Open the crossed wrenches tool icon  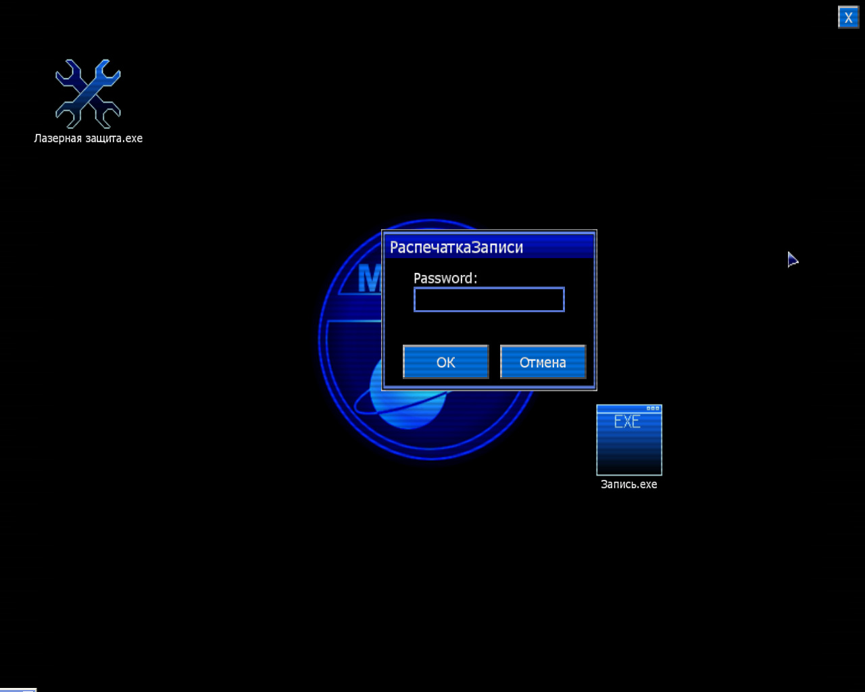tap(88, 93)
